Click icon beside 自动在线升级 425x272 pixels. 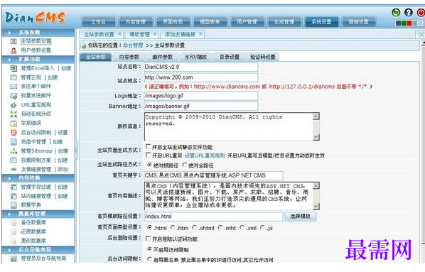pos(14,114)
